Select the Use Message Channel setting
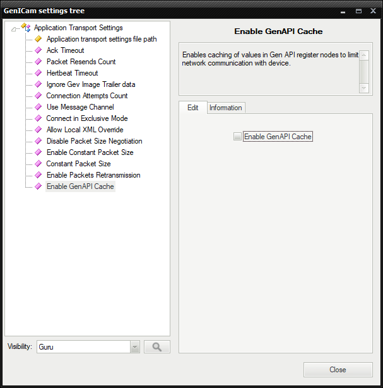 click(80, 107)
